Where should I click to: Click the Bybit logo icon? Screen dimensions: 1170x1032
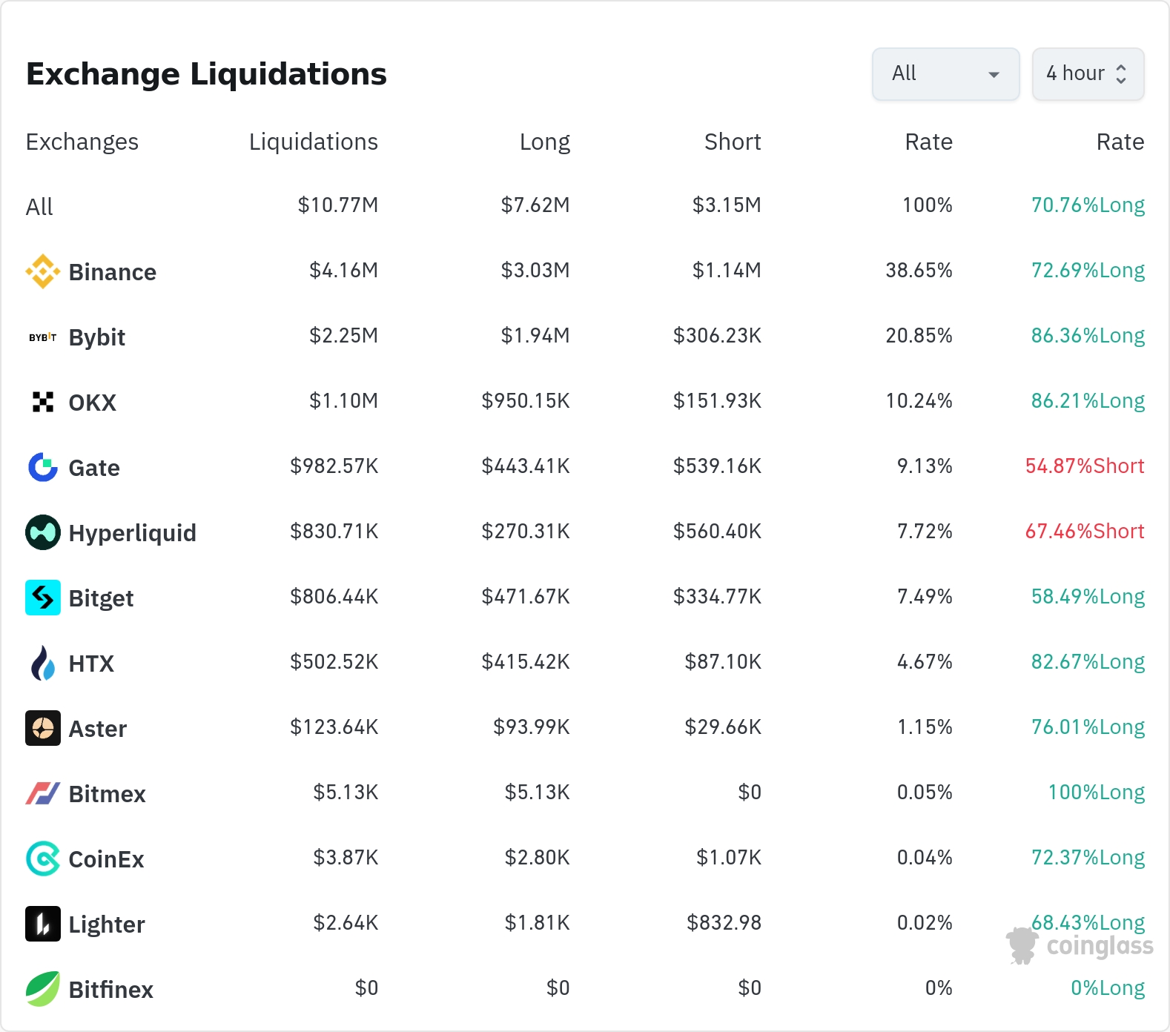coord(43,337)
